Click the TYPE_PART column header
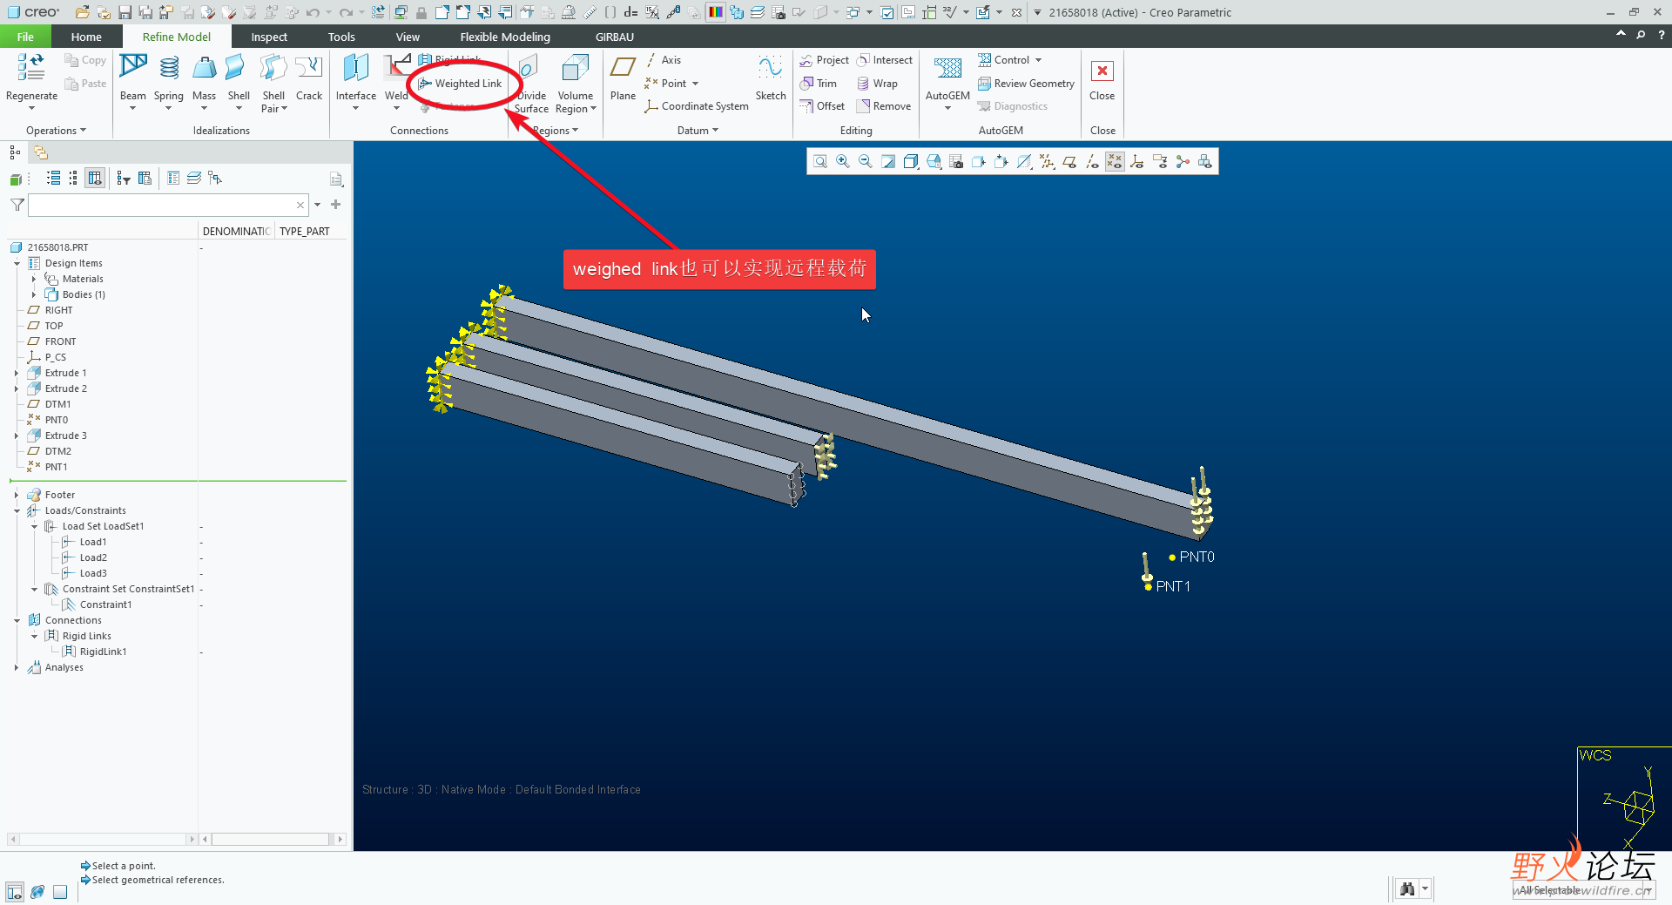 pyautogui.click(x=305, y=232)
